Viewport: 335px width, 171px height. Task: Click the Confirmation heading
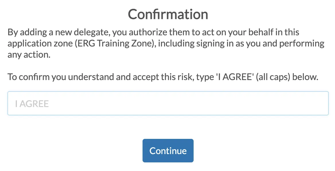pyautogui.click(x=168, y=14)
